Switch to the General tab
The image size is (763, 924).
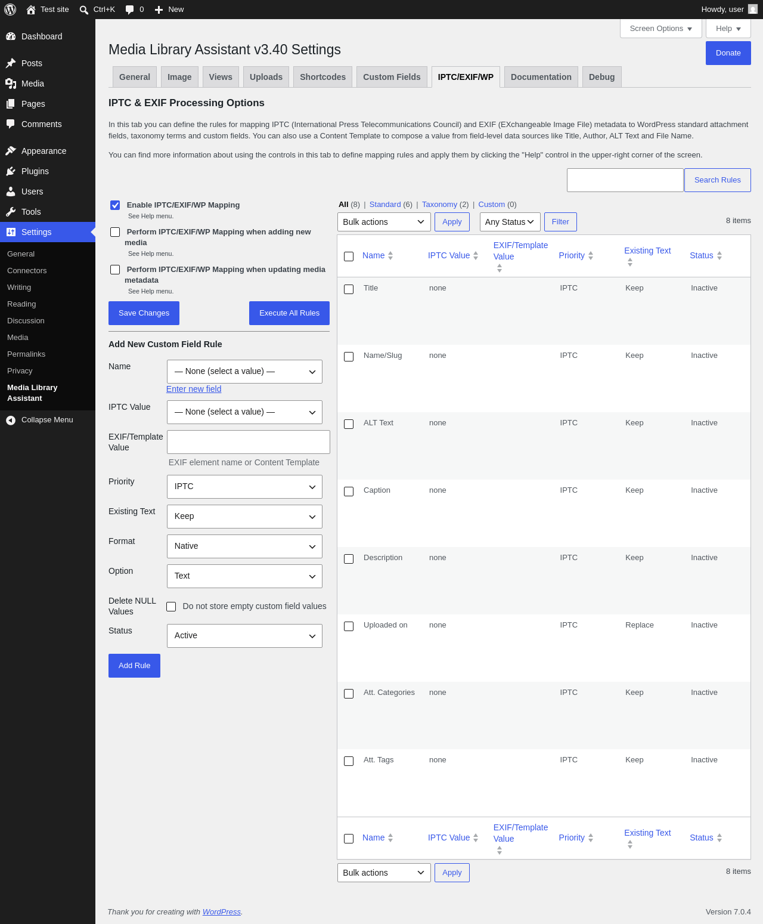[135, 77]
